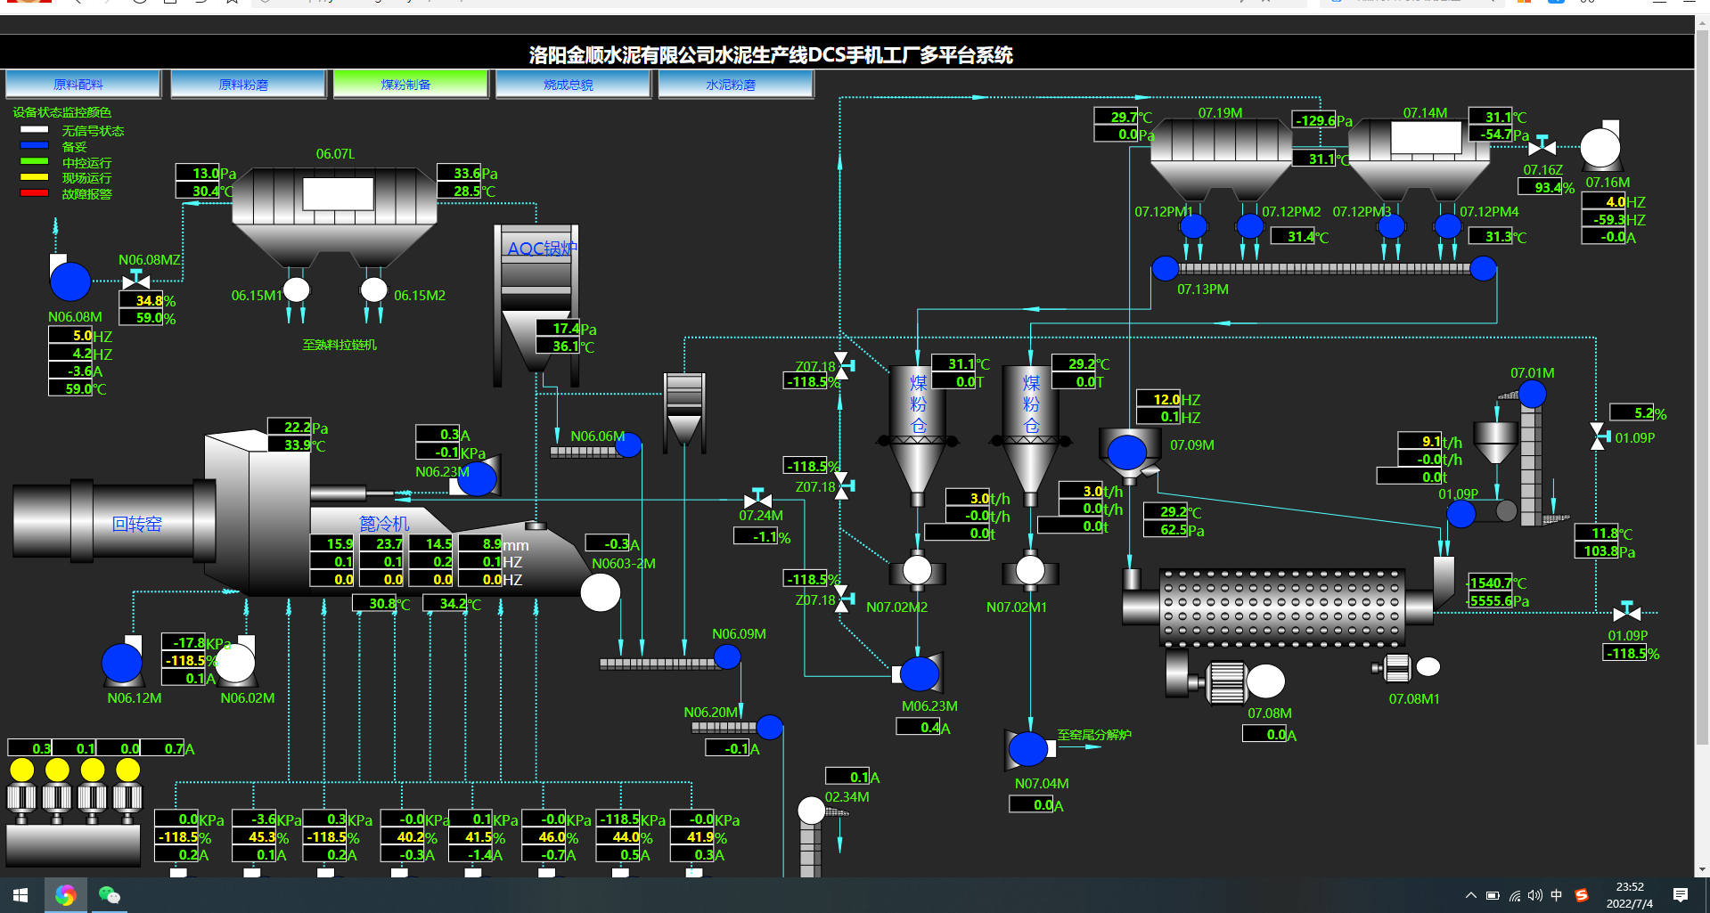Click the N06.02M white fan icon
Viewport: 1710px width, 913px height.
point(236,663)
